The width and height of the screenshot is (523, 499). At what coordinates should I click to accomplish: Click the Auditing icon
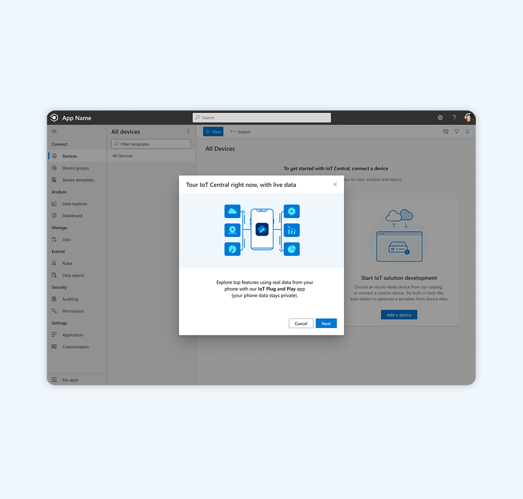pyautogui.click(x=55, y=299)
